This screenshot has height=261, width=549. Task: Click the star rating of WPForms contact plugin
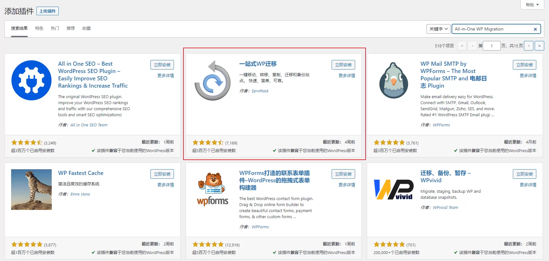click(x=208, y=244)
